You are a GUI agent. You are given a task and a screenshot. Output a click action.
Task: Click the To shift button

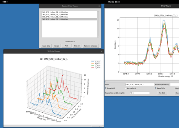pos(162,93)
